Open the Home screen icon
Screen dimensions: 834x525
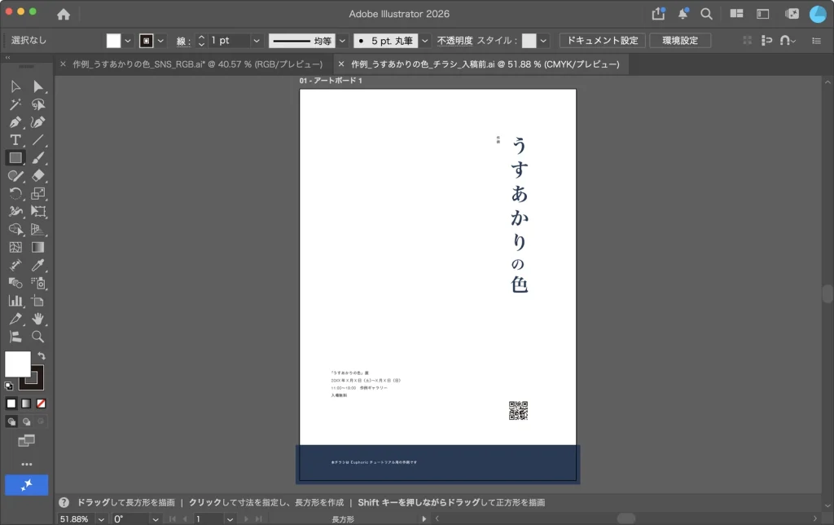coord(64,15)
